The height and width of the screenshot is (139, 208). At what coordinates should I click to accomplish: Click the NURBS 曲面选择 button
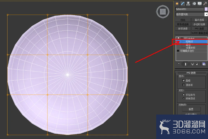(x=199, y=33)
